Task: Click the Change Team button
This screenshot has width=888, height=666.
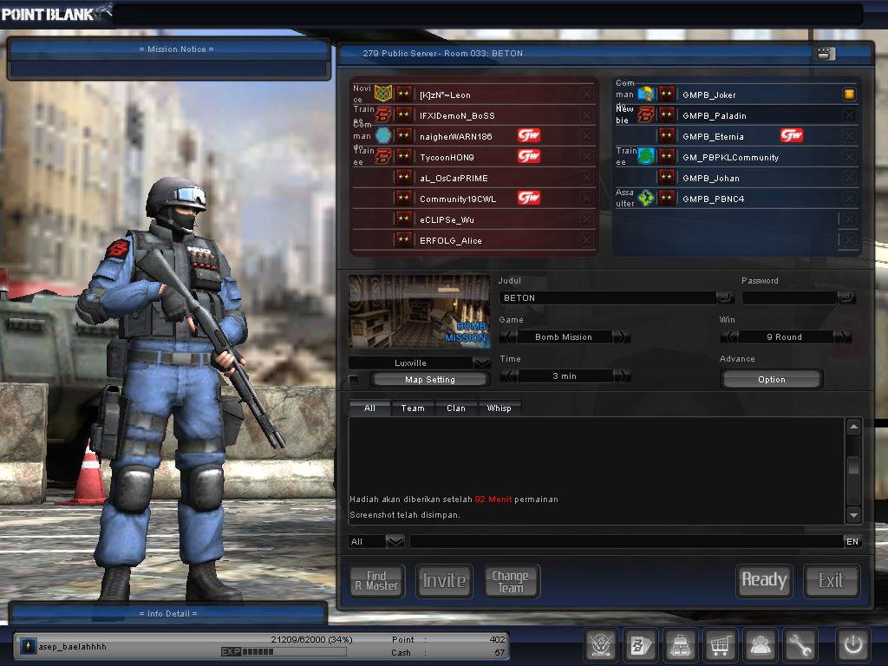Action: [511, 581]
